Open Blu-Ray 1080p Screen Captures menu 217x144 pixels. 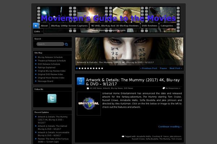click(x=69, y=26)
